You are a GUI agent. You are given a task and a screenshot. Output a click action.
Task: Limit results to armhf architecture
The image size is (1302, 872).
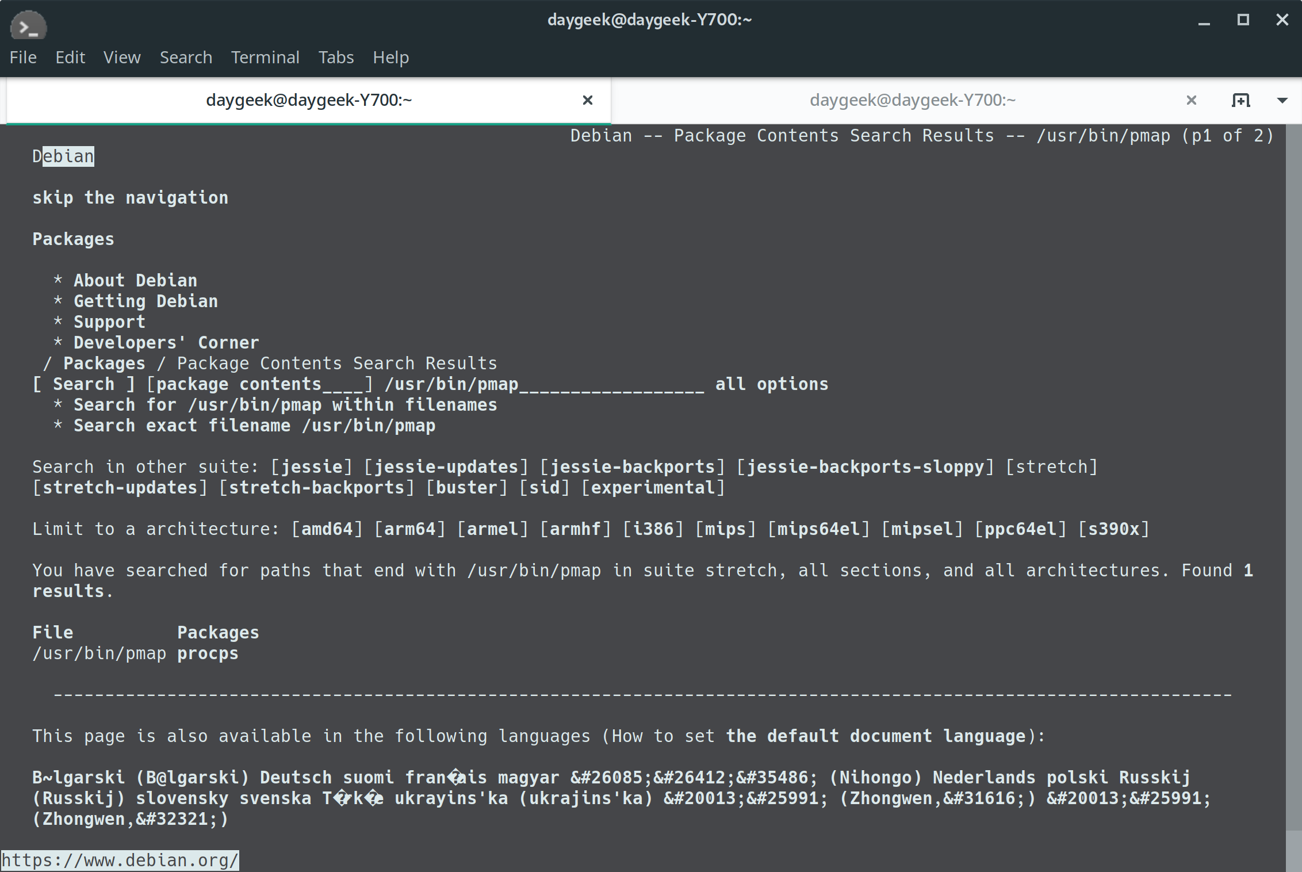click(x=575, y=529)
